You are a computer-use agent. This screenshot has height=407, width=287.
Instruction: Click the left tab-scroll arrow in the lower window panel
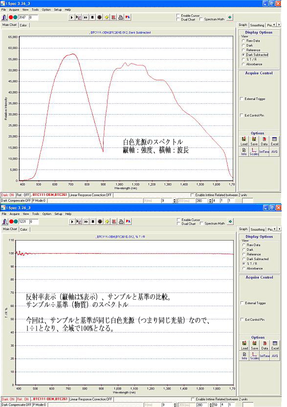click(275, 229)
